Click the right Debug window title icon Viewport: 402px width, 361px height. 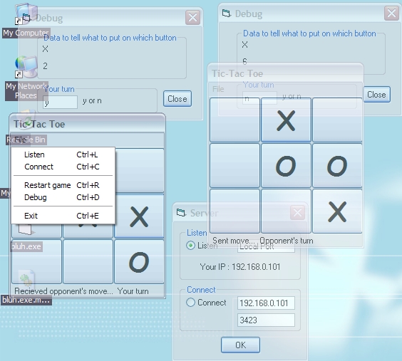227,13
